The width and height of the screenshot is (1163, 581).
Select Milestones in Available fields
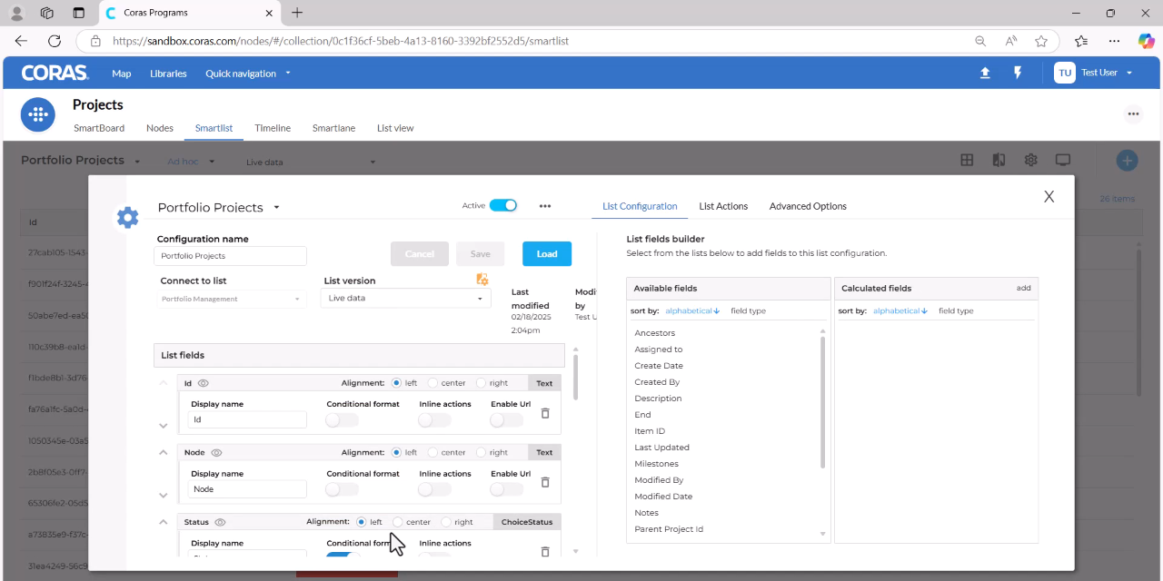point(656,464)
